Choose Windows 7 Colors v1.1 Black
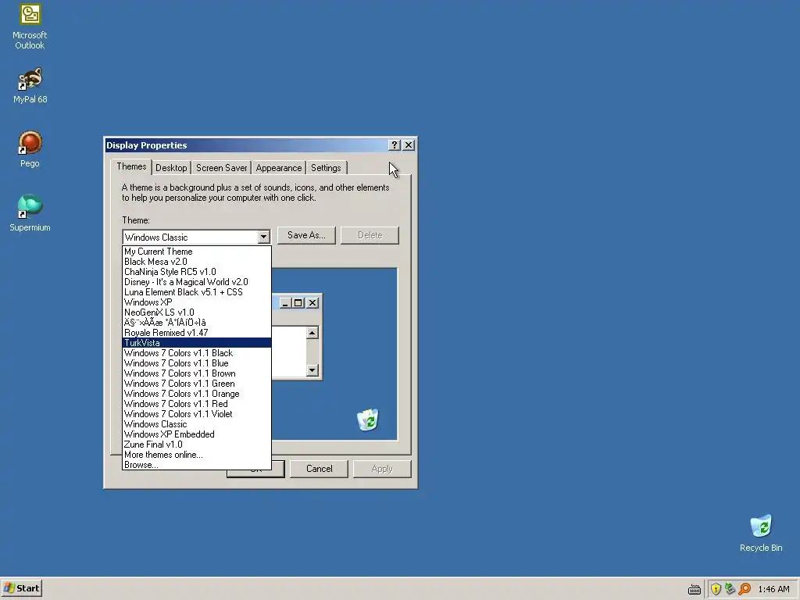800x600 pixels. tap(196, 353)
